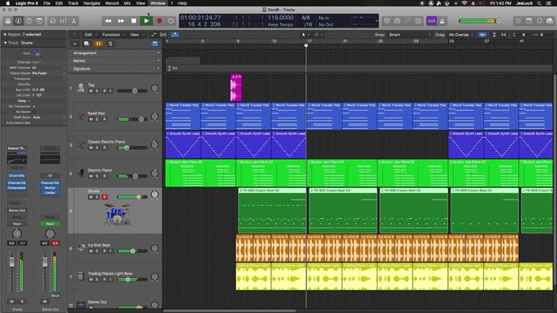Click green Read automation button on Stereo Out strip
The image size is (557, 313).
tap(50, 224)
